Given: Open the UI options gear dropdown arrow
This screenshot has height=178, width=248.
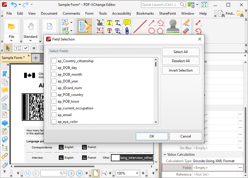Looking at the screenshot, I should click(x=197, y=5).
